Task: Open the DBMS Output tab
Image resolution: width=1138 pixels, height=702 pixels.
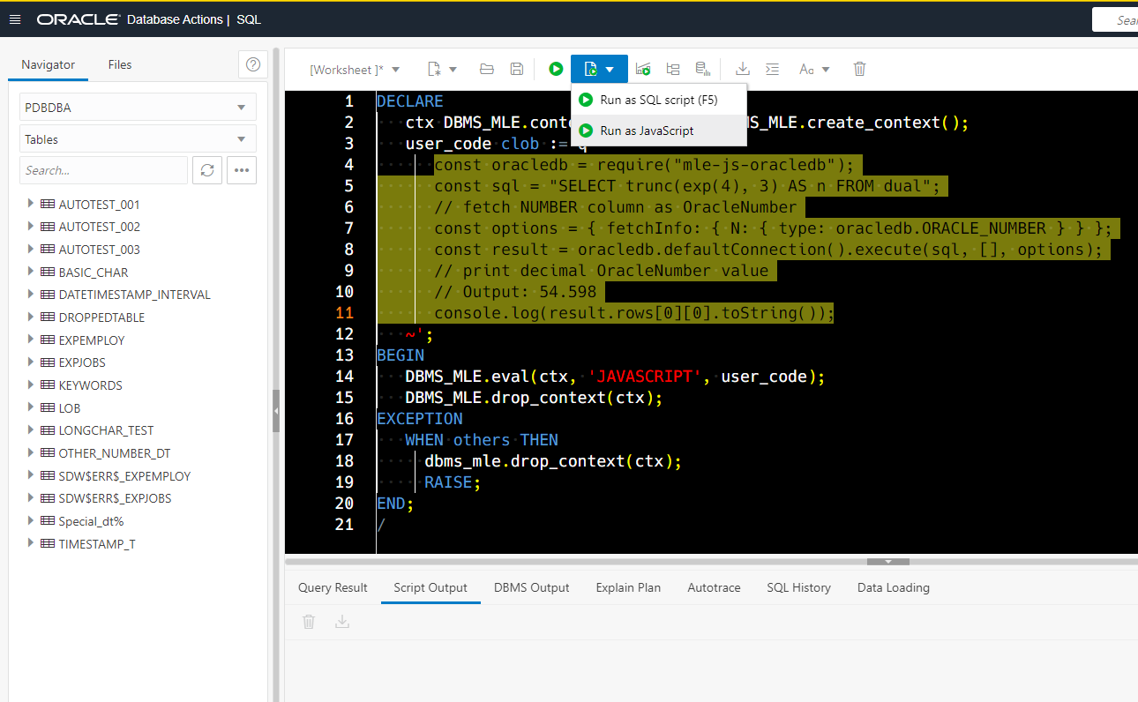Action: coord(532,587)
